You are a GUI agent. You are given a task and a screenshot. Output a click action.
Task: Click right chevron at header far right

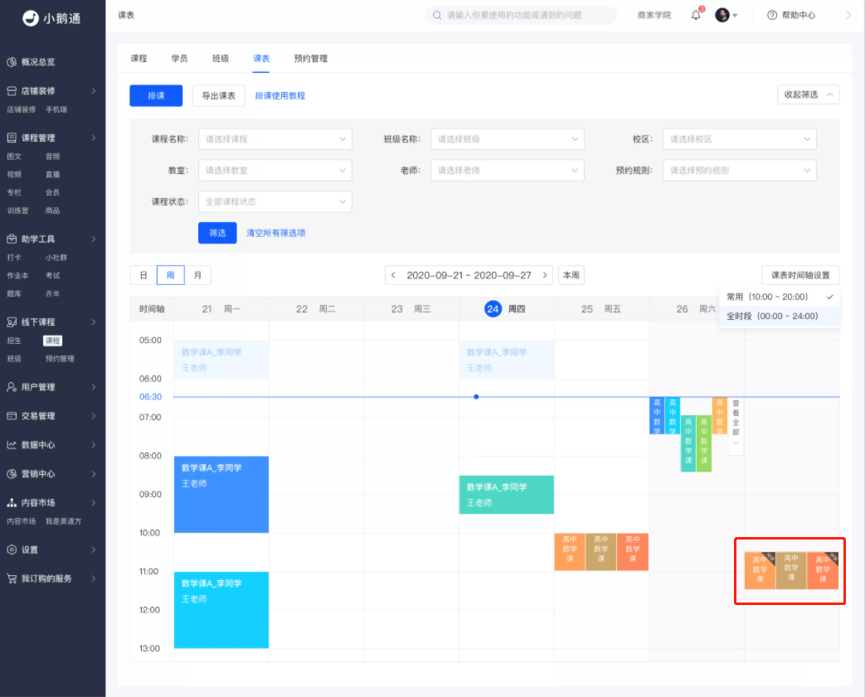coord(848,16)
